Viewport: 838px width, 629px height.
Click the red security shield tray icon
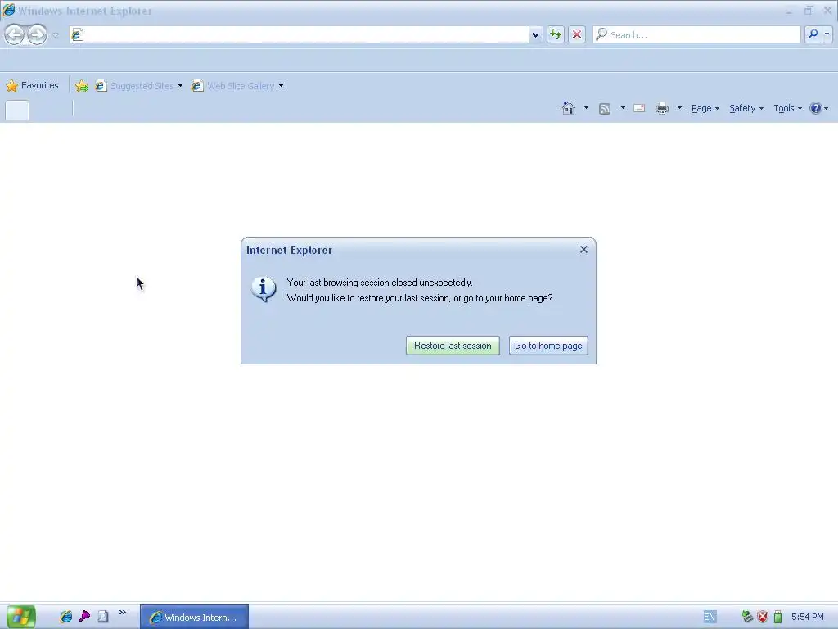click(763, 618)
